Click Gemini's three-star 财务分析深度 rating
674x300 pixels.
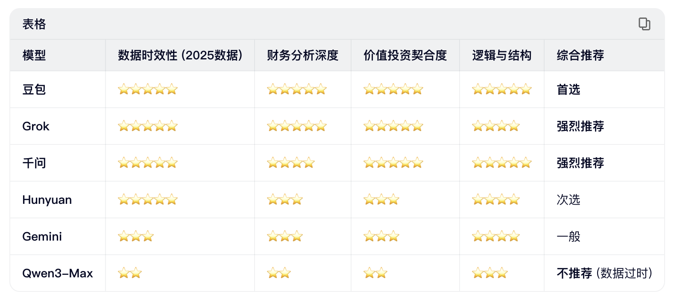click(284, 237)
